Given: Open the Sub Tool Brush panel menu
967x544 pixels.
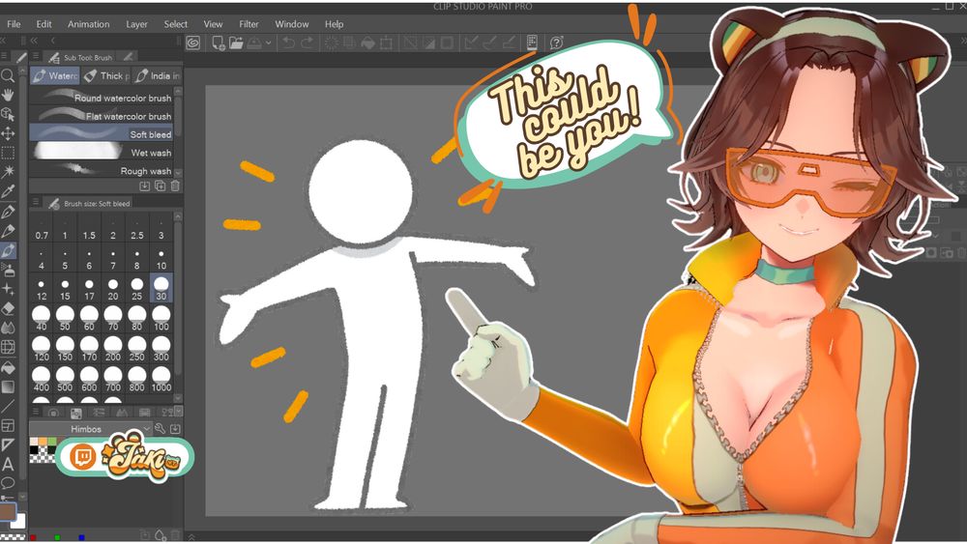Looking at the screenshot, I should (x=36, y=57).
